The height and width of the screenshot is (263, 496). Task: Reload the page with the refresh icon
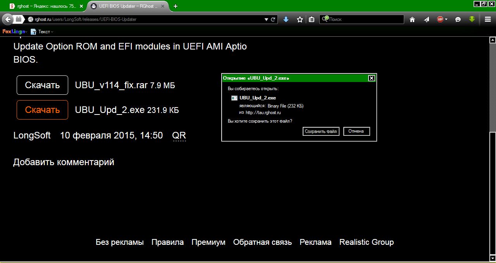tap(273, 19)
